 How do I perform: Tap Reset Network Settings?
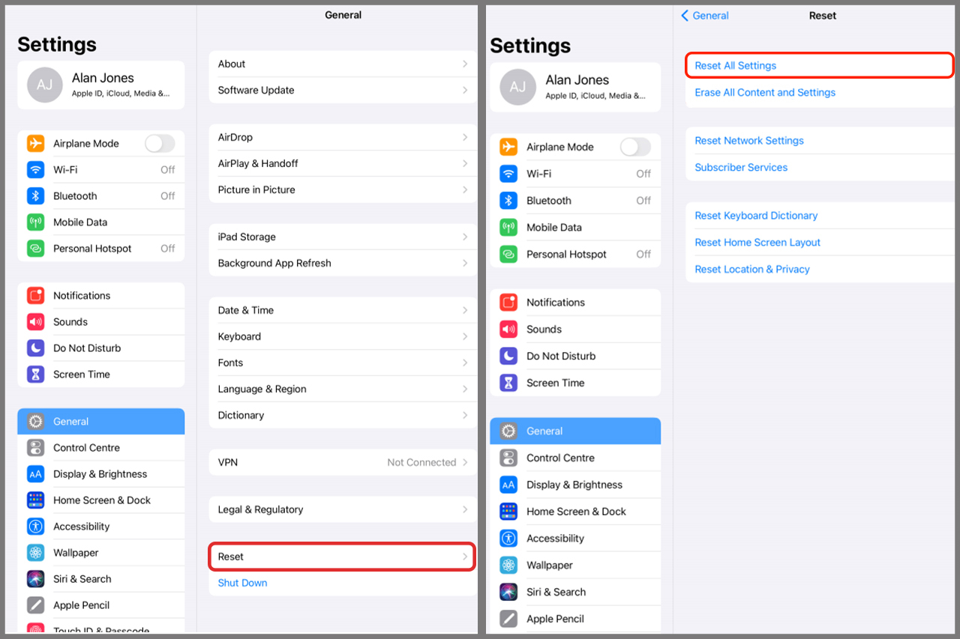pos(820,140)
